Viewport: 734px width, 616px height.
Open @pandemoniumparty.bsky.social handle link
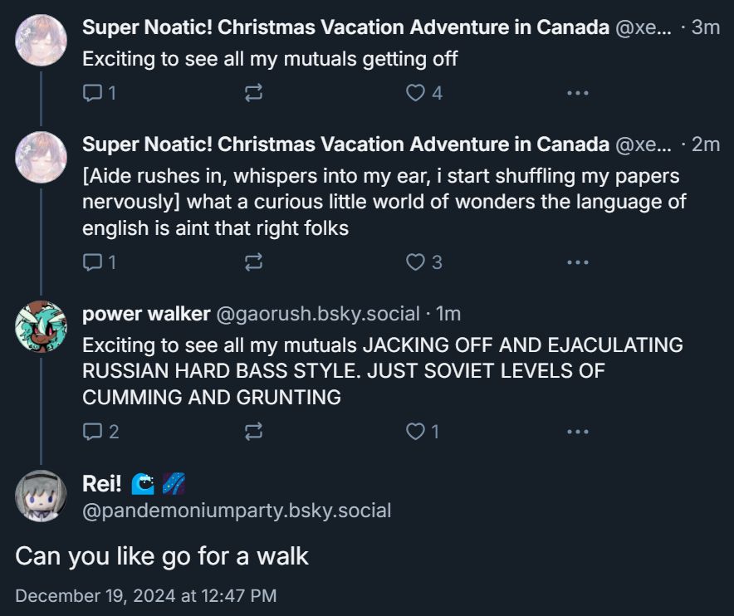tap(237, 511)
